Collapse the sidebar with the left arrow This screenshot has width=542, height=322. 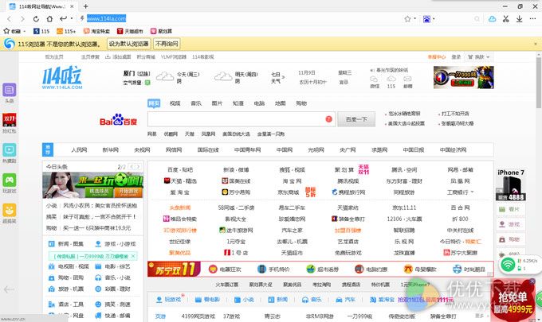coord(9,289)
